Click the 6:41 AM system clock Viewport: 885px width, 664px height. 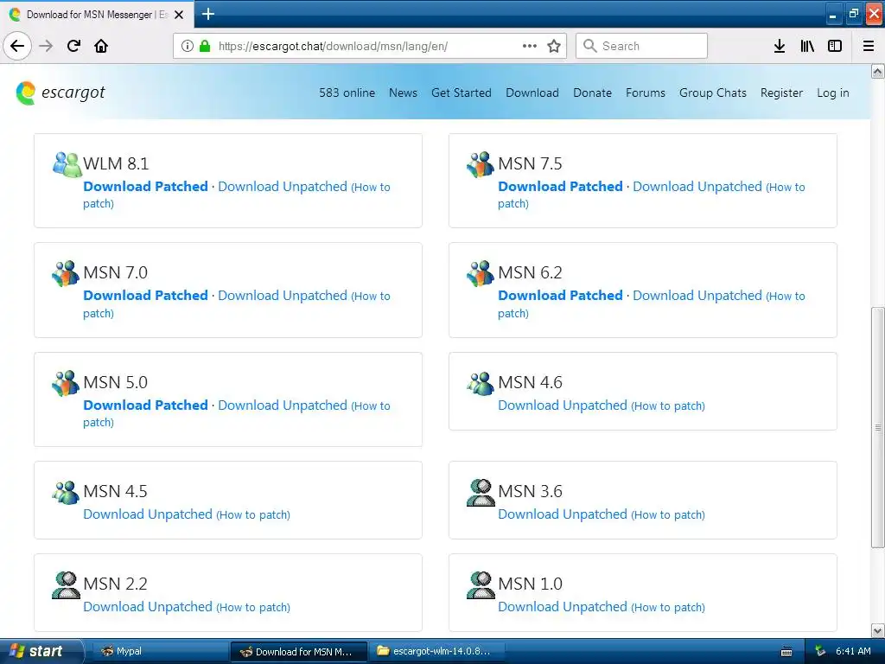coord(853,651)
